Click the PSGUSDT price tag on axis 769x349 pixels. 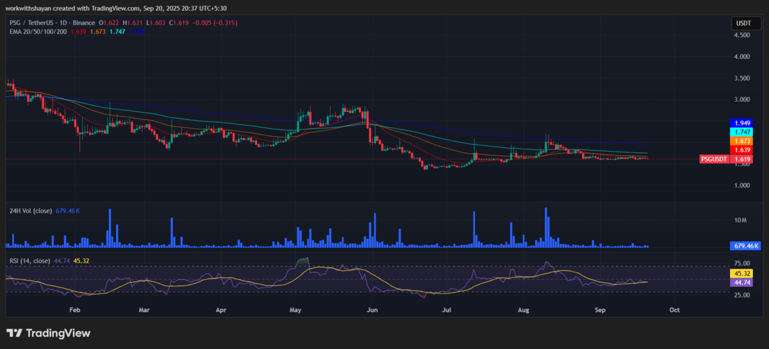tap(714, 159)
